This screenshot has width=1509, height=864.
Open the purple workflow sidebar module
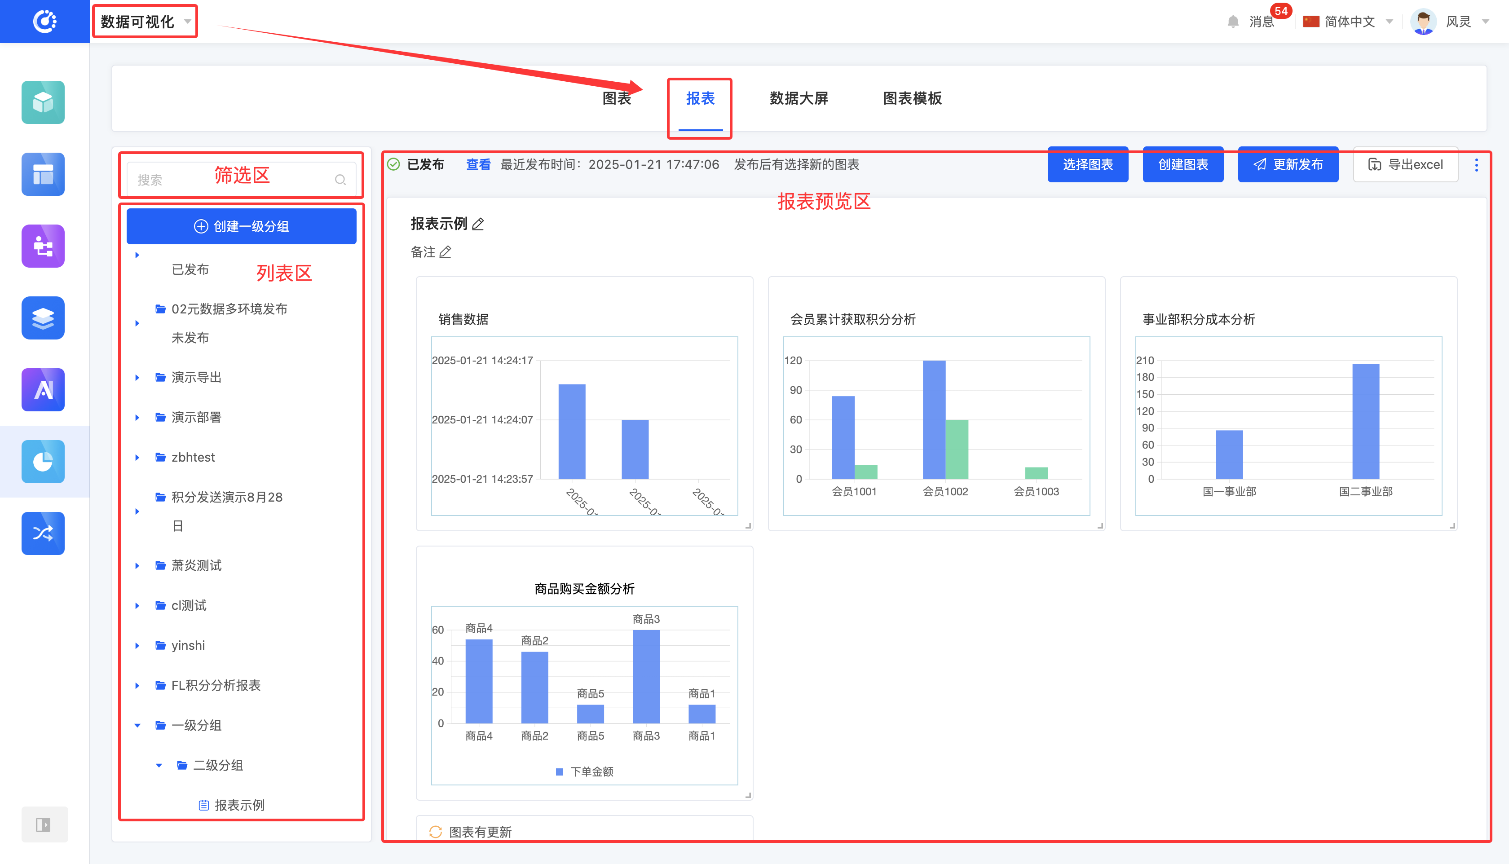click(43, 246)
